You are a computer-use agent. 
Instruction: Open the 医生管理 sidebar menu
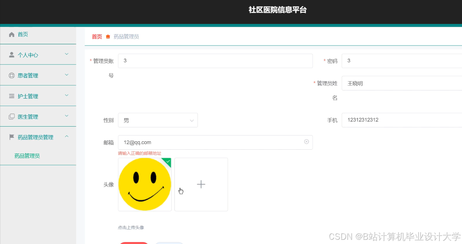click(x=38, y=117)
